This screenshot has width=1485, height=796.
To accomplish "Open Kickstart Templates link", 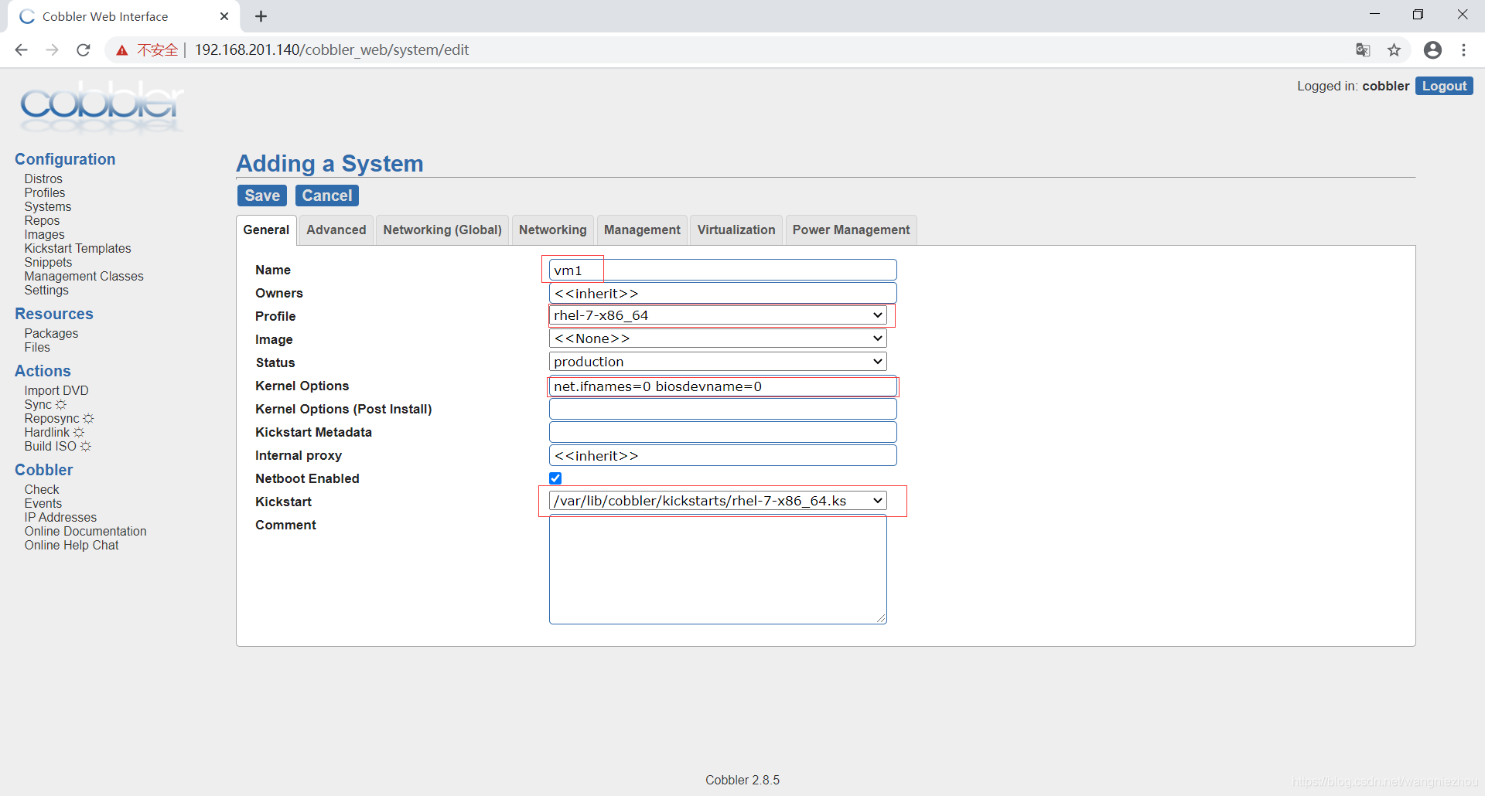I will click(x=77, y=249).
